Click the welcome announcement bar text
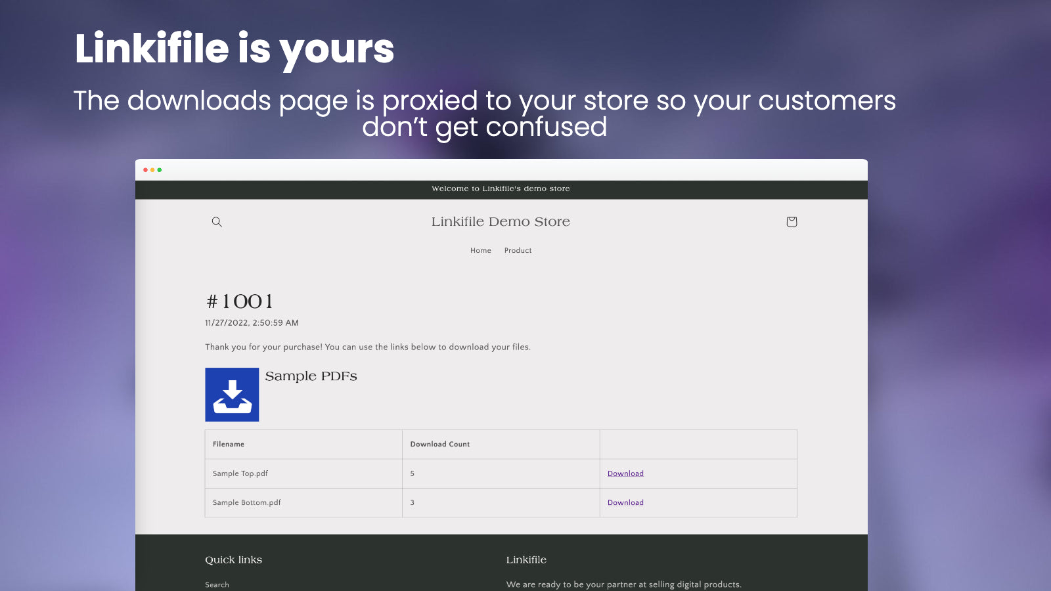The height and width of the screenshot is (591, 1051). [501, 188]
